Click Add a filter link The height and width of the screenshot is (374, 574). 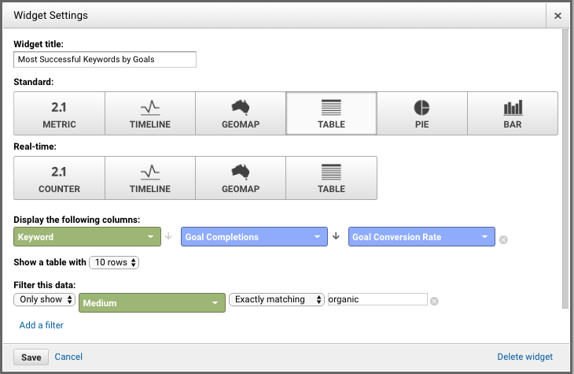[x=42, y=325]
